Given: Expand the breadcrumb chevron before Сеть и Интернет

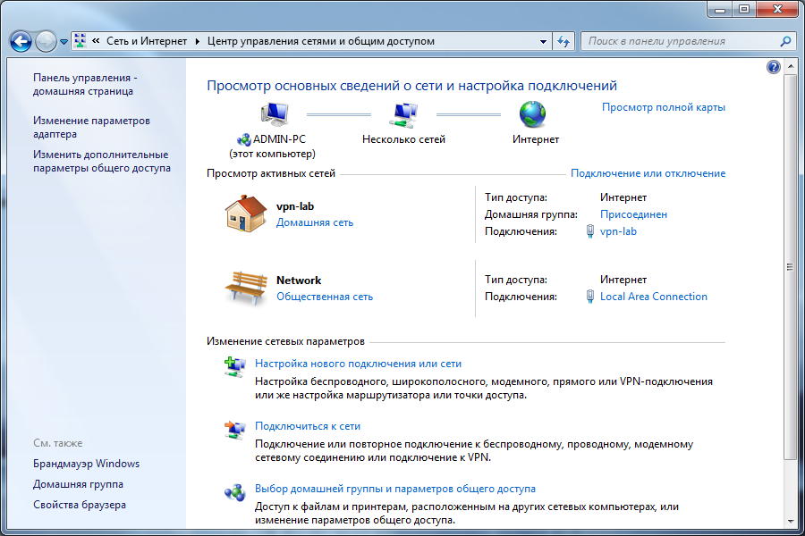Looking at the screenshot, I should [x=96, y=41].
